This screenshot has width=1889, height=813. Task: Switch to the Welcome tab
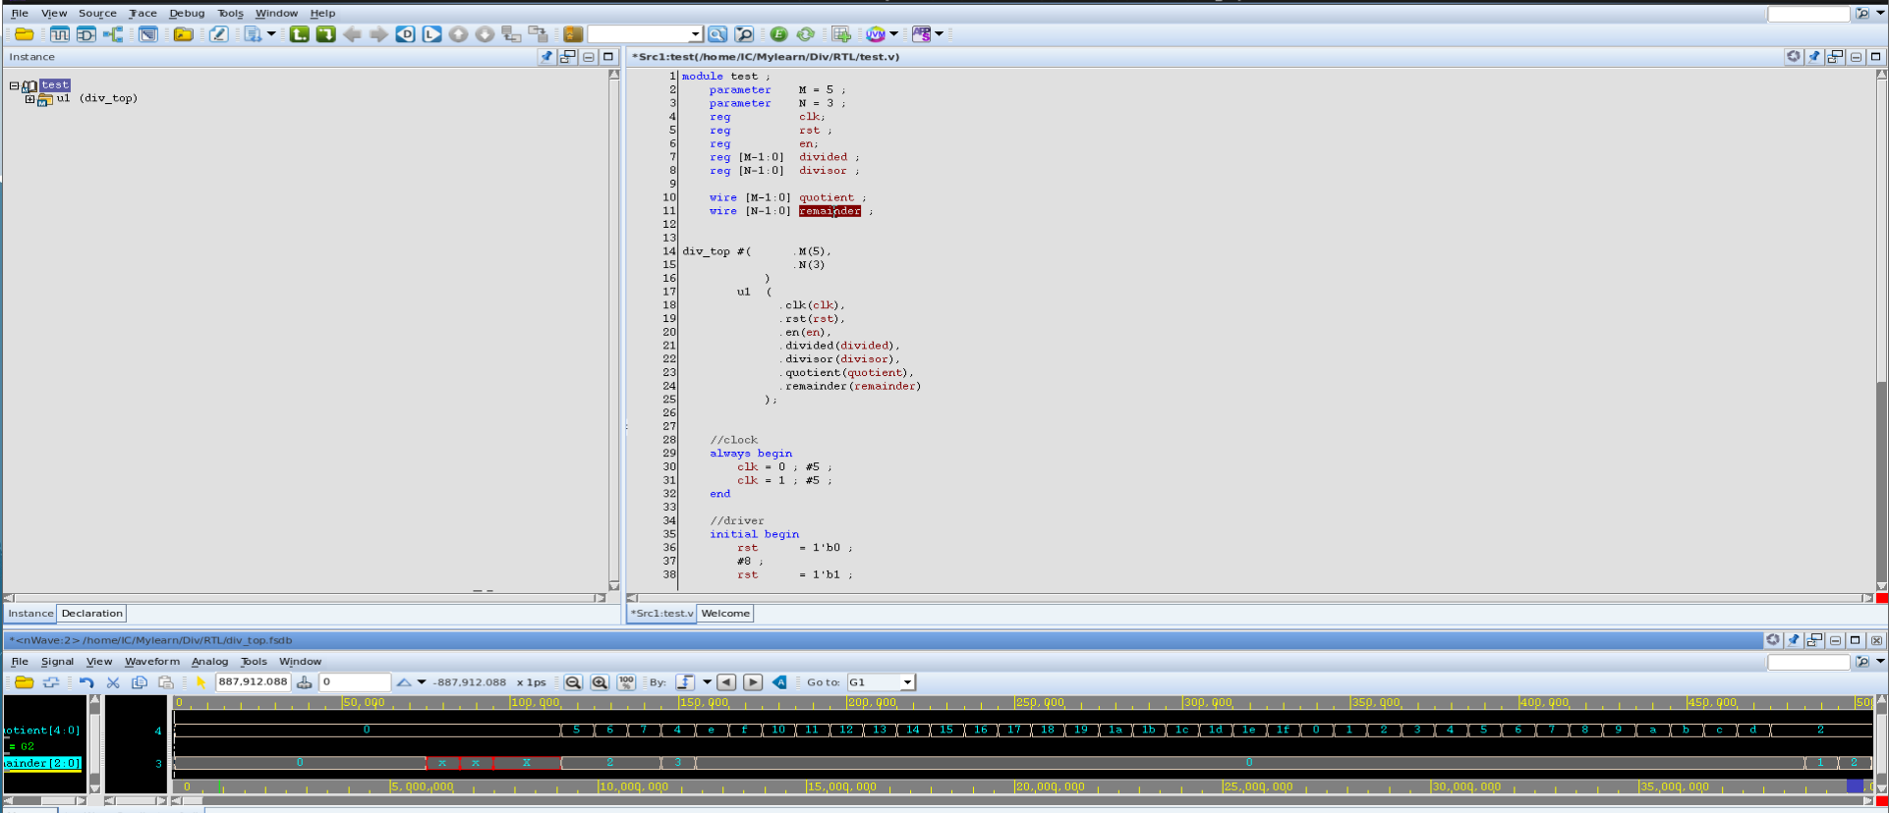tap(725, 614)
